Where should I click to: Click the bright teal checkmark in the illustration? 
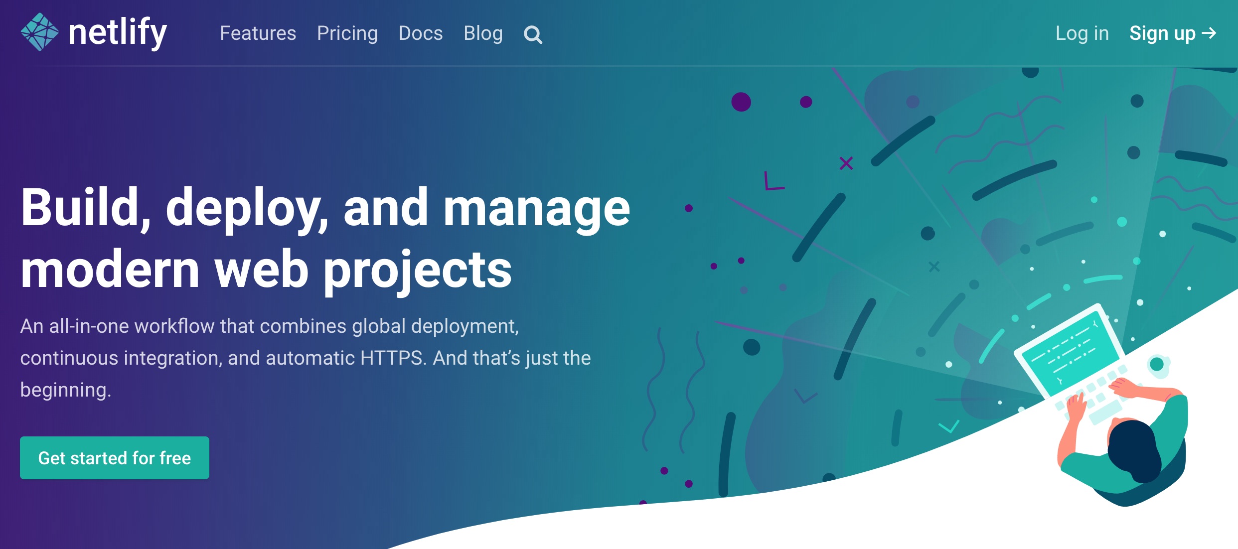(x=948, y=426)
